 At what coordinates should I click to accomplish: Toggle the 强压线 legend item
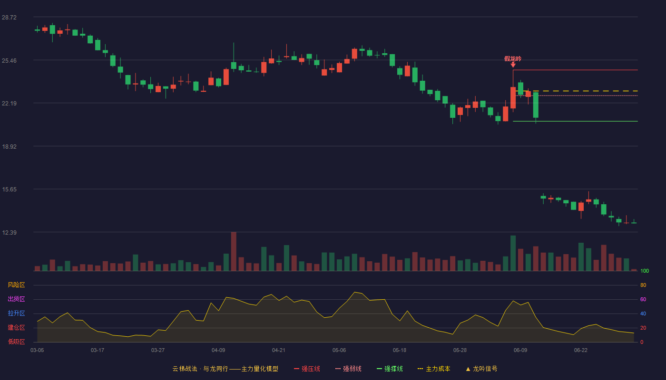point(307,369)
